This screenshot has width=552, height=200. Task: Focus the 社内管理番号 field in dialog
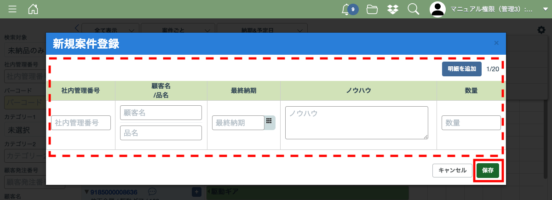click(81, 123)
